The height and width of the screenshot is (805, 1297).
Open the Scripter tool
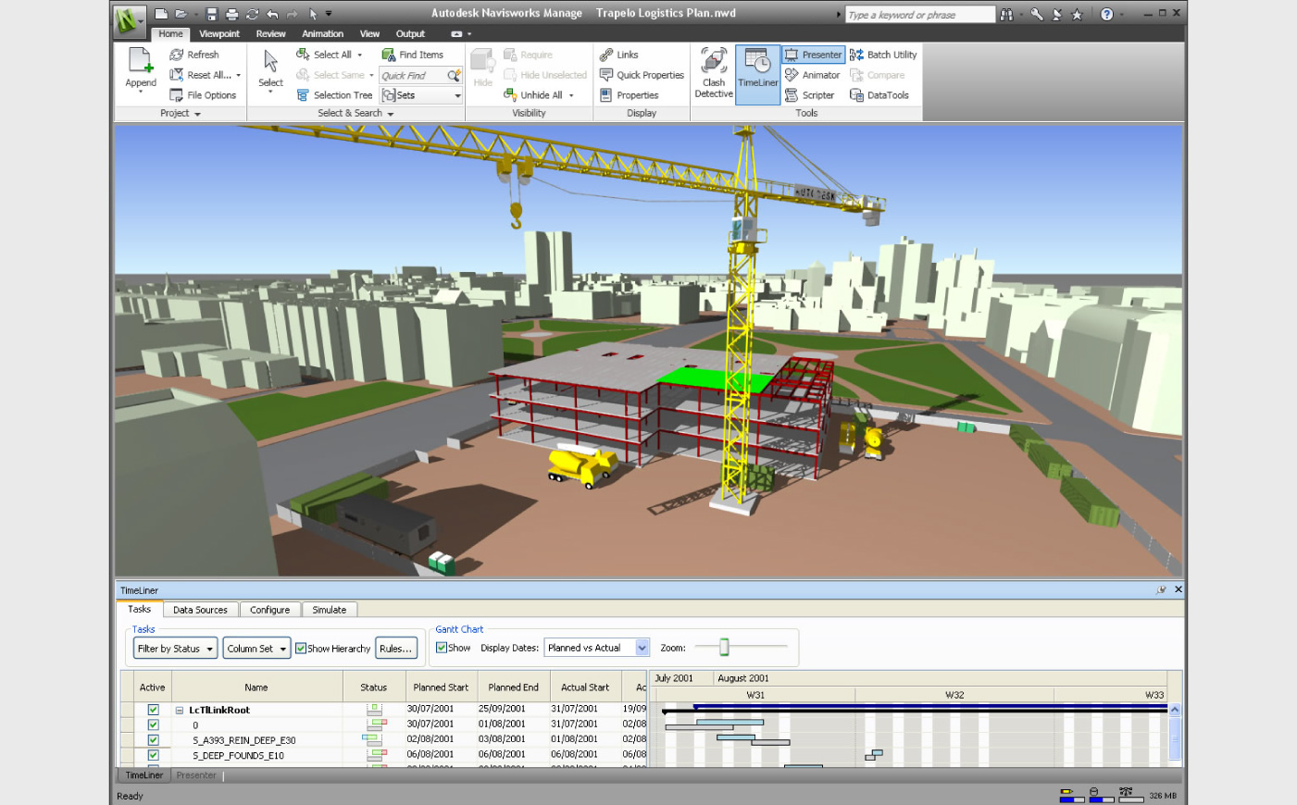click(809, 95)
